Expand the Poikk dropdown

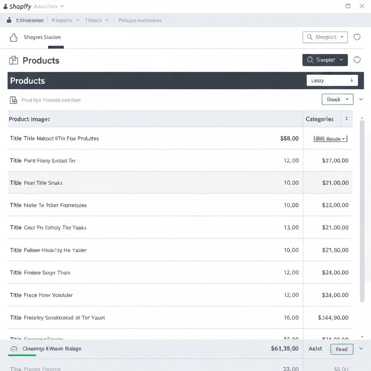(337, 99)
